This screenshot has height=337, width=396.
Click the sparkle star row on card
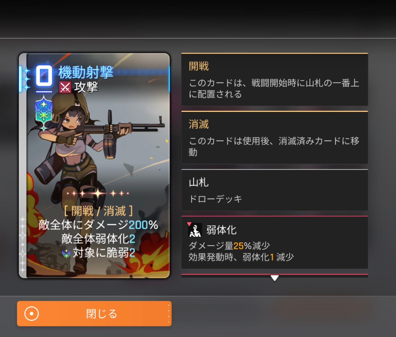pyautogui.click(x=98, y=193)
